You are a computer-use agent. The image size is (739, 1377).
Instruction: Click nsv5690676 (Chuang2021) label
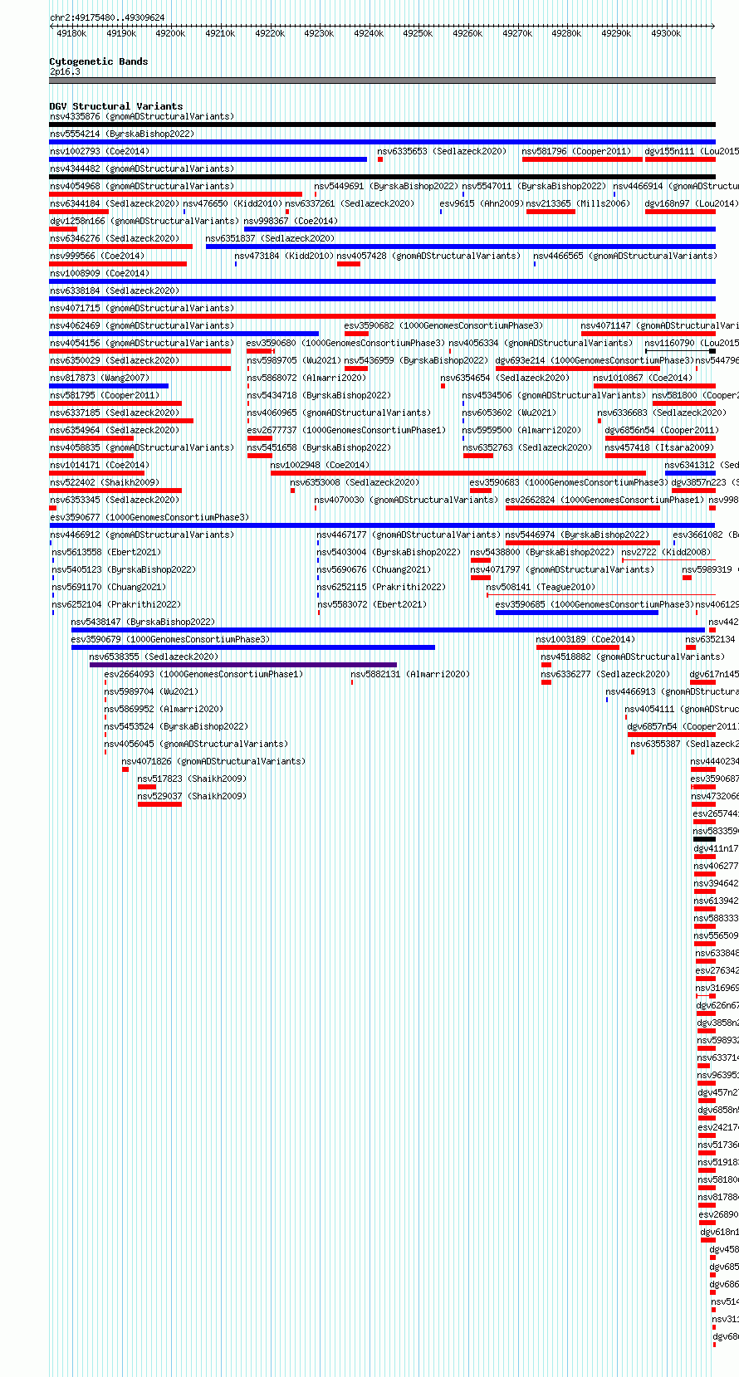pos(374,569)
